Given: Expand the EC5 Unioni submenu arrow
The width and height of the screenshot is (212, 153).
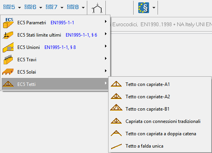Looking at the screenshot, I should point(106,46).
